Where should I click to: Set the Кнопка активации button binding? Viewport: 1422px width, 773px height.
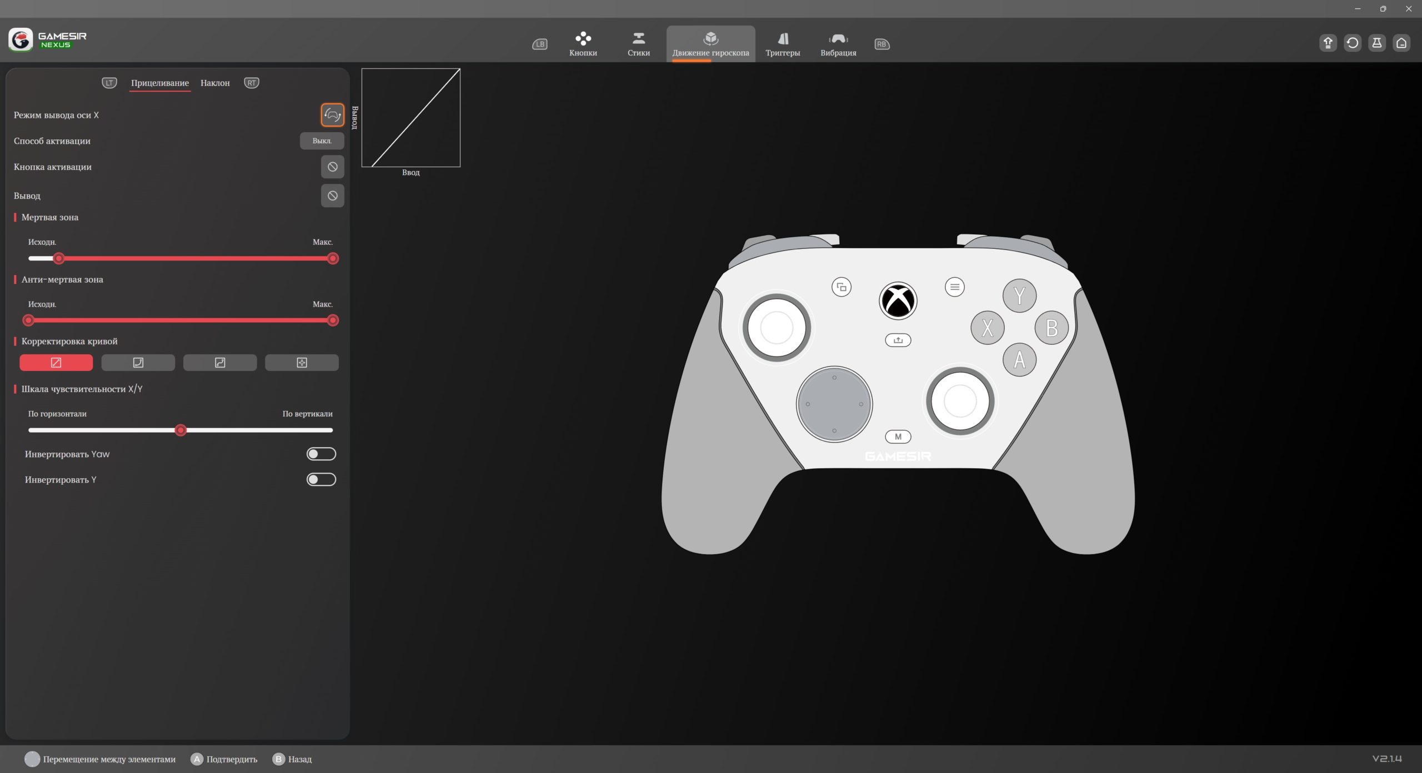(x=332, y=167)
